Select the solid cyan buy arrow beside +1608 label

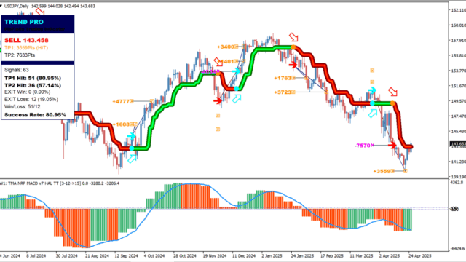click(131, 136)
